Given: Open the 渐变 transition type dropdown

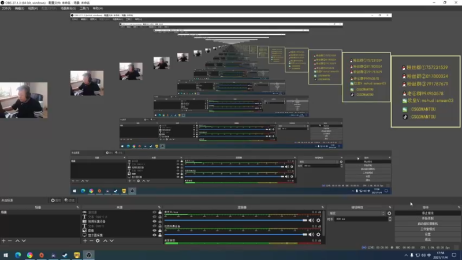Looking at the screenshot, I should pyautogui.click(x=357, y=213).
